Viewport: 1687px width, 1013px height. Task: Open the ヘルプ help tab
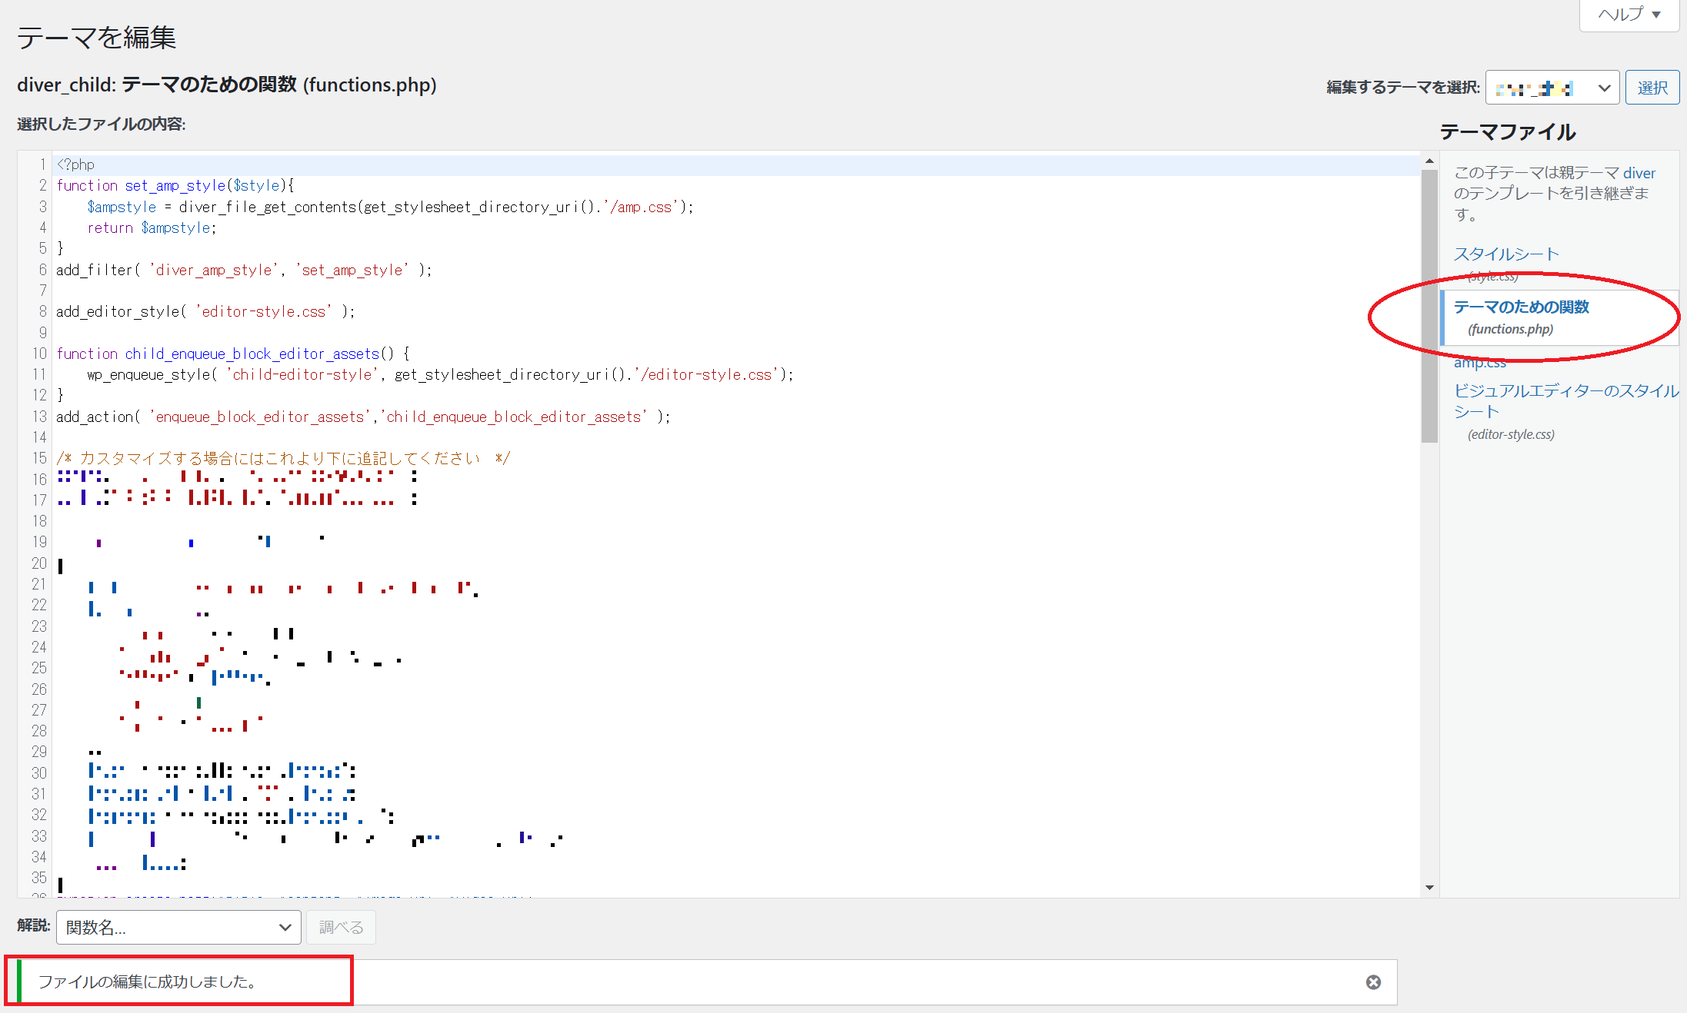(1629, 15)
